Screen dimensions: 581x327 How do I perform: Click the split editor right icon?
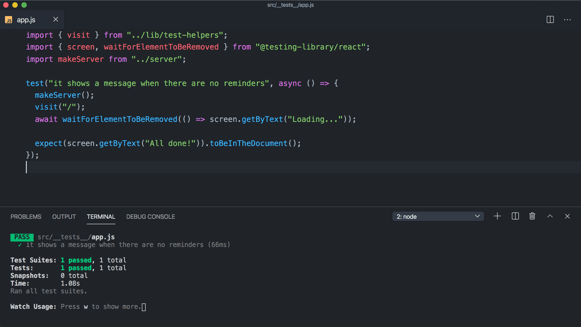550,20
